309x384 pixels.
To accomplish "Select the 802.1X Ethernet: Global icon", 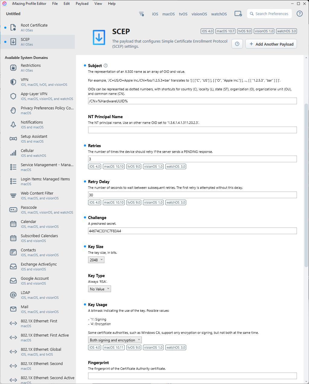I will pyautogui.click(x=13, y=352).
